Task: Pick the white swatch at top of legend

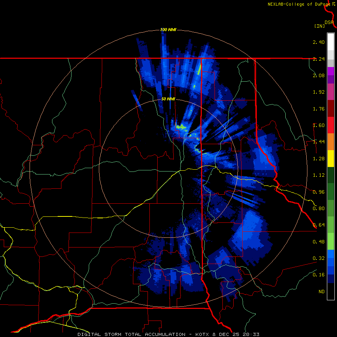Action: point(331,42)
